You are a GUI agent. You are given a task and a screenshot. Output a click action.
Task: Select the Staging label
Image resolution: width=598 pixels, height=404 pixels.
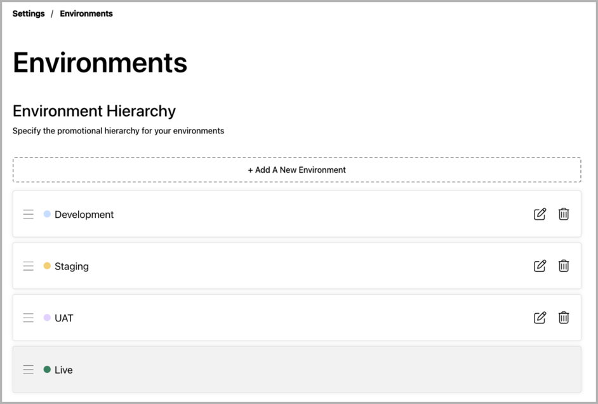tap(72, 266)
